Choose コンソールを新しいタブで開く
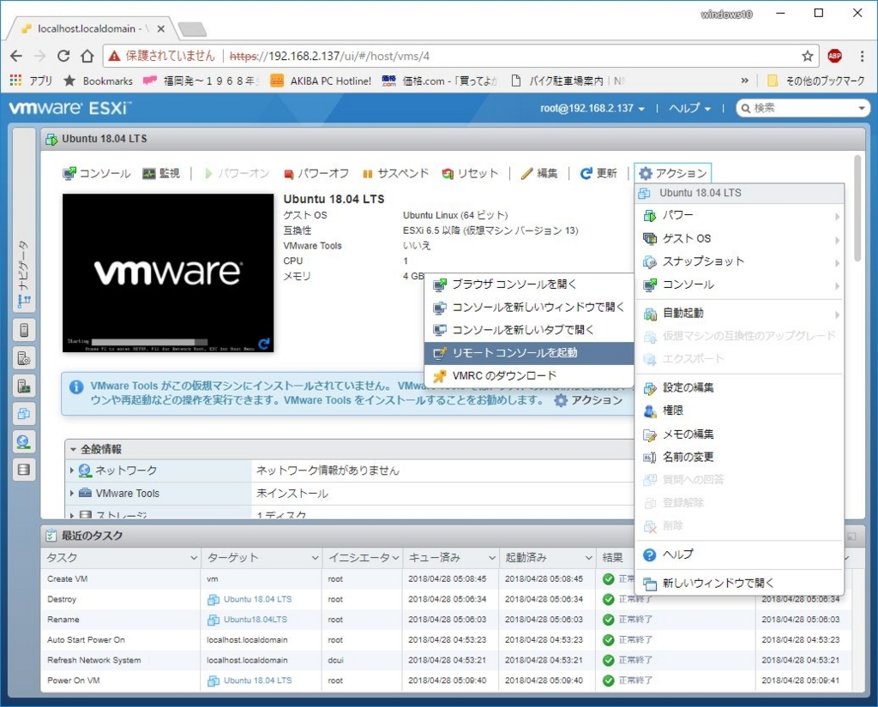 click(x=529, y=330)
